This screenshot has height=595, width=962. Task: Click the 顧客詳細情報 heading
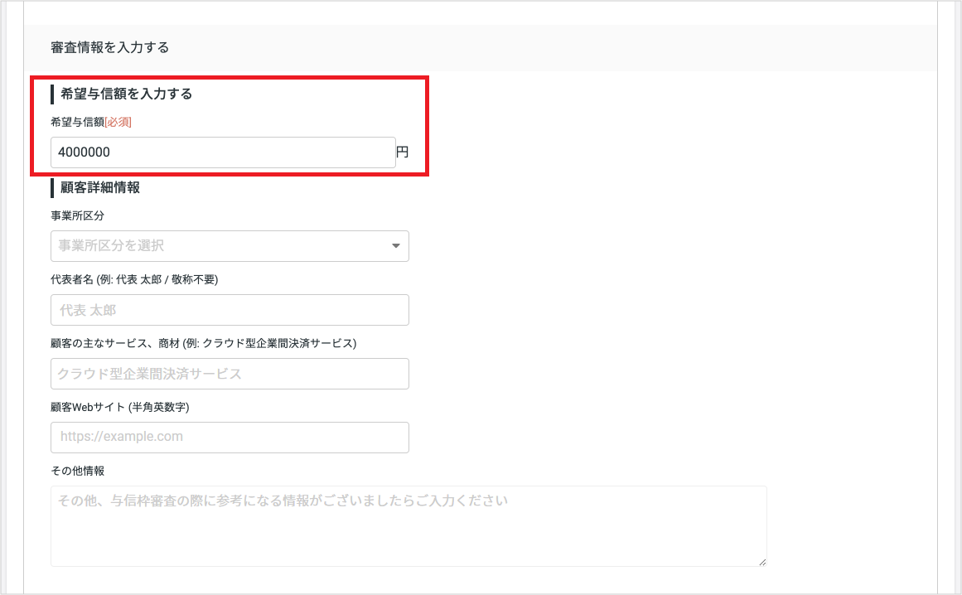point(100,188)
